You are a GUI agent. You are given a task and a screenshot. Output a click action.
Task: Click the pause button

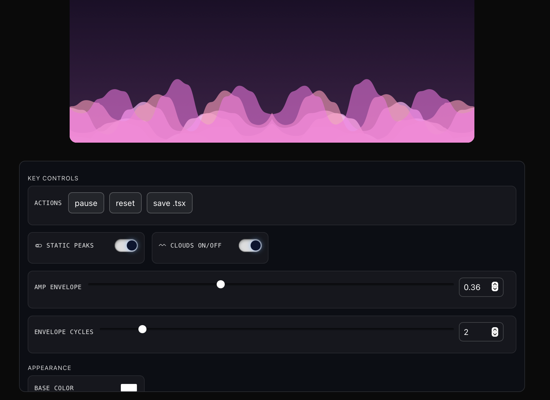(x=86, y=203)
